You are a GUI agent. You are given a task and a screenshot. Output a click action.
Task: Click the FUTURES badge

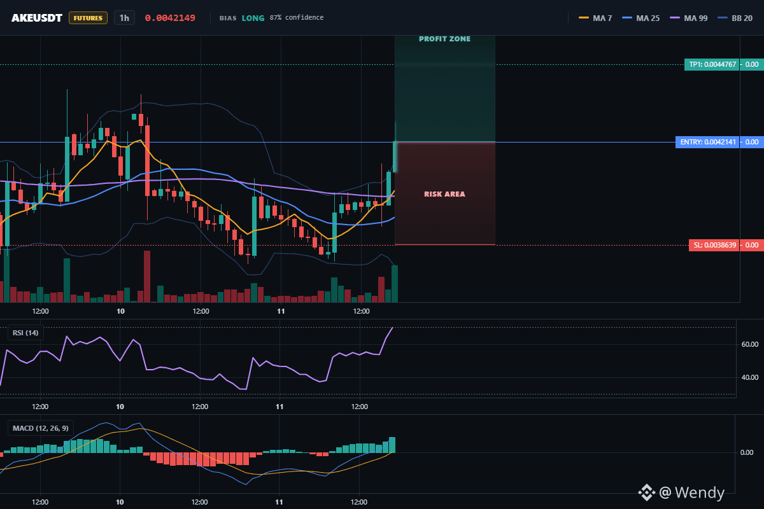[x=88, y=18]
